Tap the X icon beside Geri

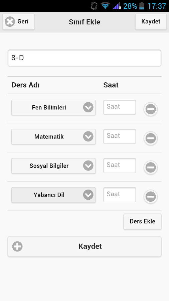pos(10,21)
